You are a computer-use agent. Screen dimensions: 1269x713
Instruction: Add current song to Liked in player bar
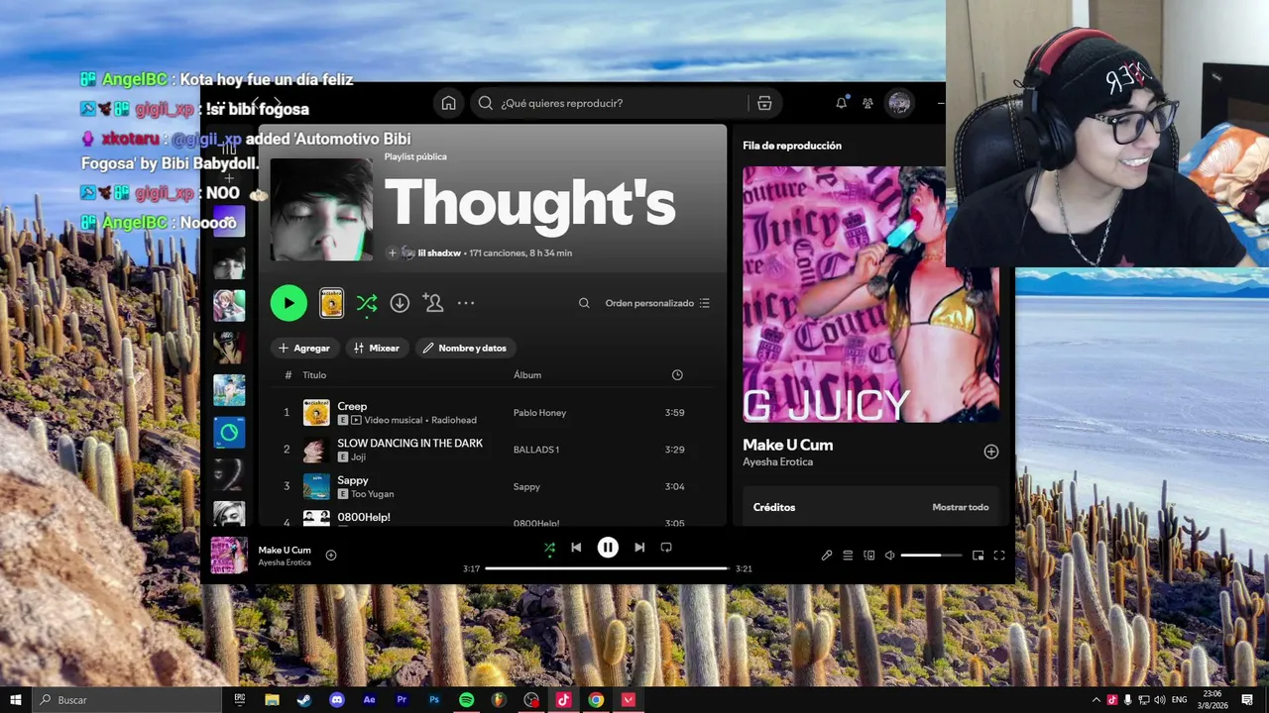[331, 556]
